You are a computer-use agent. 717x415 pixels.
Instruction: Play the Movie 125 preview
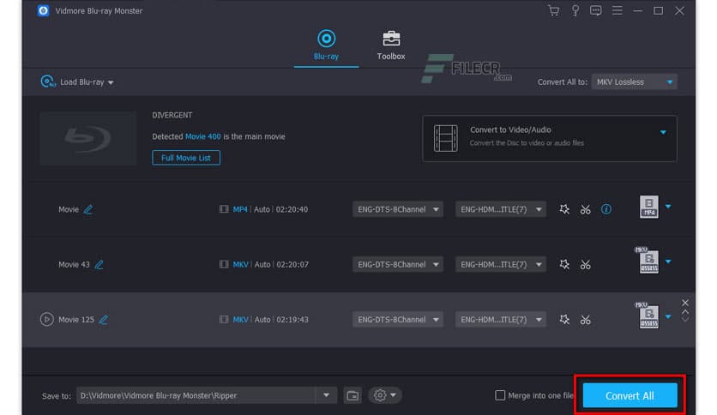[x=46, y=319]
